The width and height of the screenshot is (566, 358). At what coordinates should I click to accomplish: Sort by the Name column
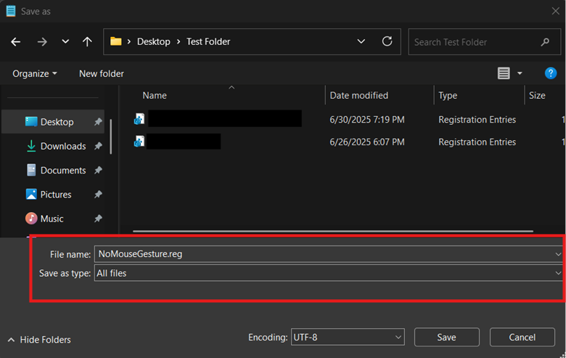(155, 95)
